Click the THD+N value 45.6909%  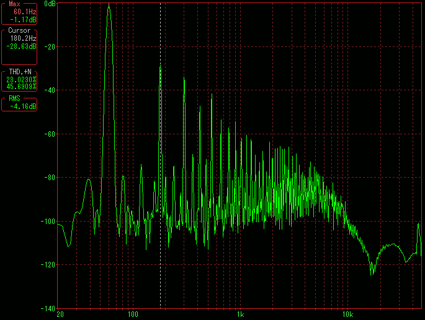pos(22,87)
